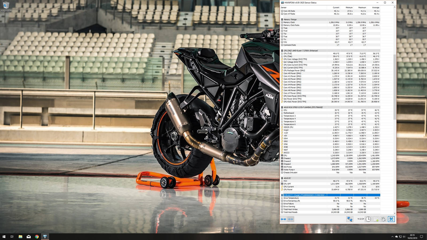Viewport: 427px width, 240px height.
Task: Click the sensor list scrollbar up arrow
Action: tap(395, 7)
